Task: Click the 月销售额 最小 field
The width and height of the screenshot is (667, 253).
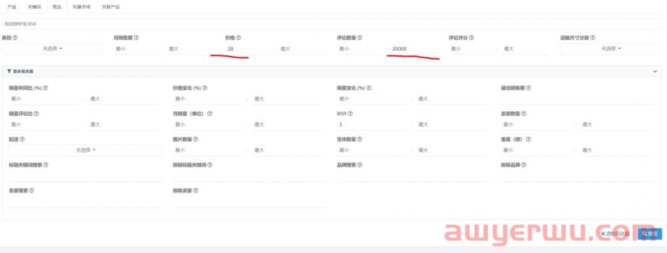Action: coord(137,49)
